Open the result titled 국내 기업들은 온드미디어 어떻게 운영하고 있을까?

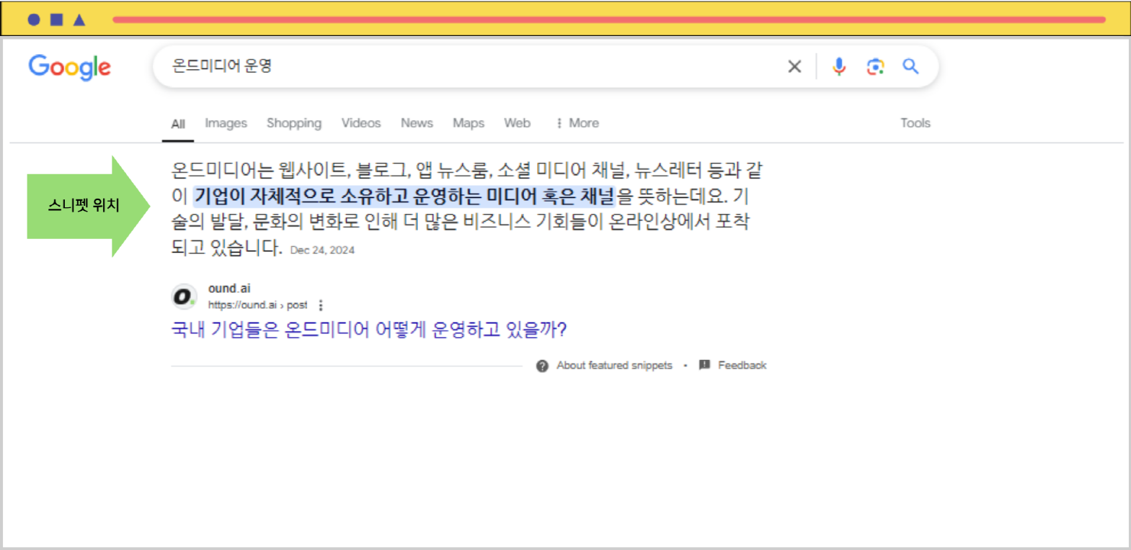(x=369, y=330)
